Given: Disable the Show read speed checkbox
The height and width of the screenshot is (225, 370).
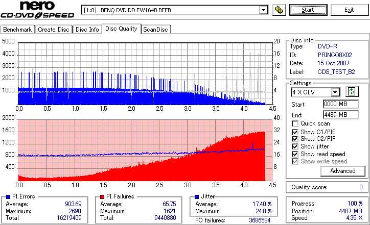Looking at the screenshot, I should point(295,154).
